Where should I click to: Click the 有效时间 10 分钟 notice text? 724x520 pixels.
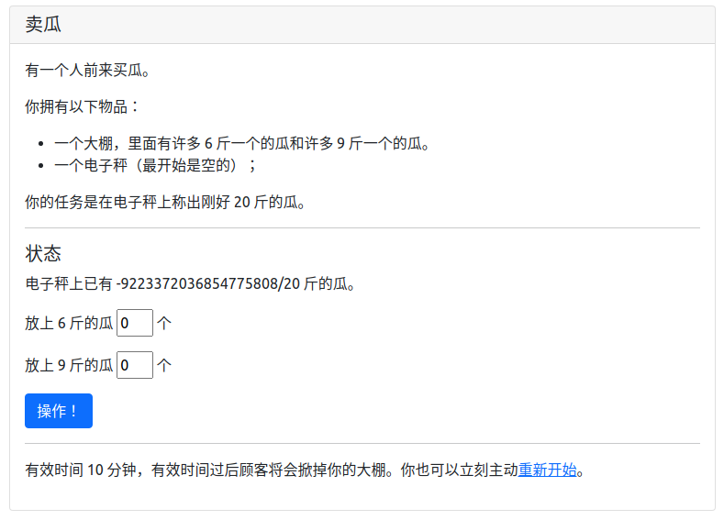(x=271, y=470)
